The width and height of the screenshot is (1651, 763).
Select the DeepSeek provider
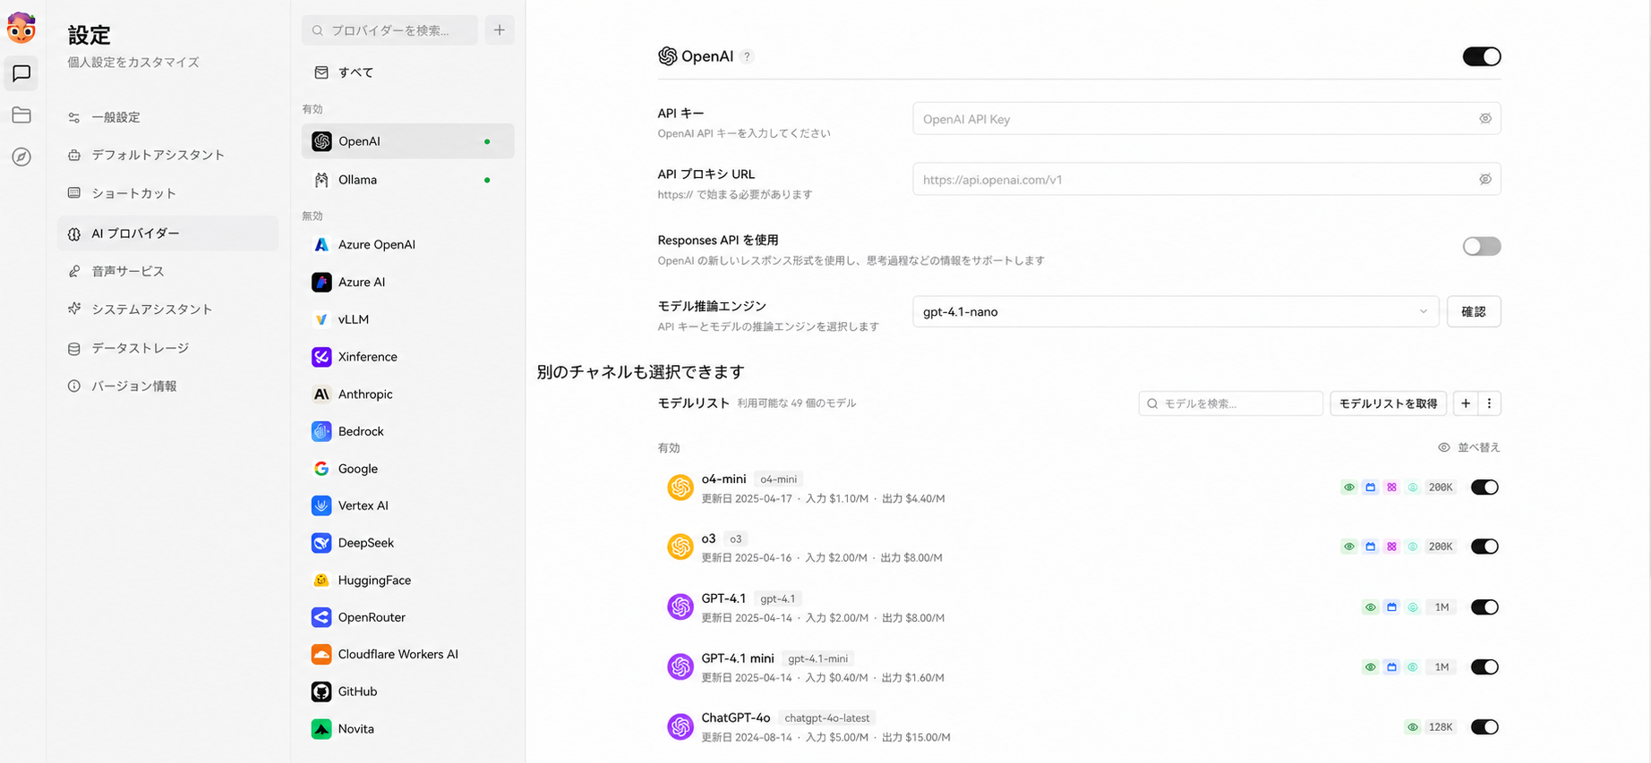click(x=408, y=543)
